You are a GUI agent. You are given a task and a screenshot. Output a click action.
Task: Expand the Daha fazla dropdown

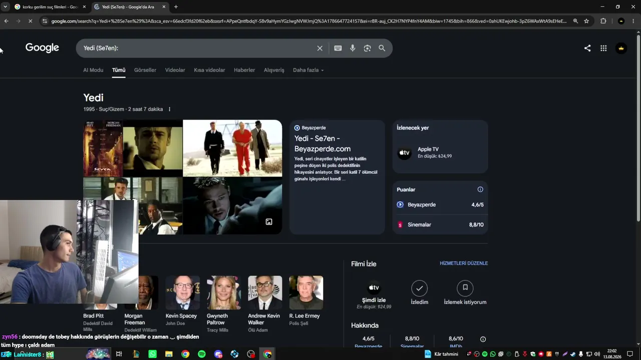point(308,70)
